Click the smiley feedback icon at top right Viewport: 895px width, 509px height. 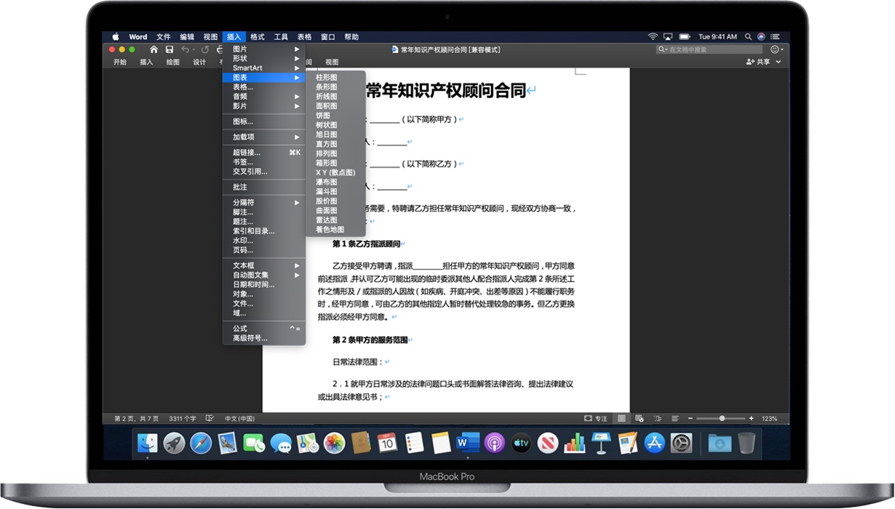[x=775, y=49]
